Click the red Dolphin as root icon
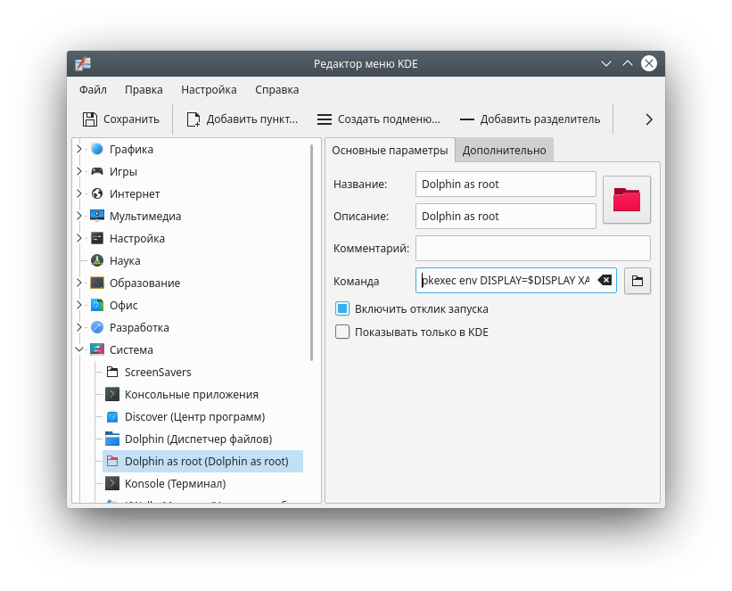This screenshot has height=591, width=732. click(112, 461)
